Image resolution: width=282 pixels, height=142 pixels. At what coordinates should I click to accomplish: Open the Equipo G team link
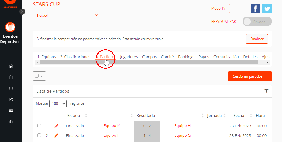[182, 135]
